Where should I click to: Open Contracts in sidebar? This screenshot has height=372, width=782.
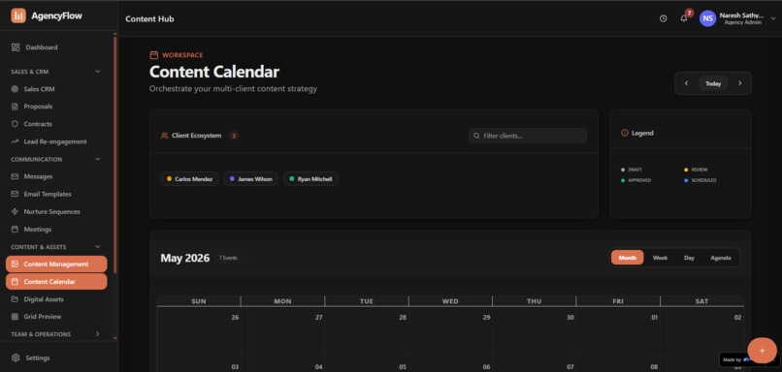[38, 124]
